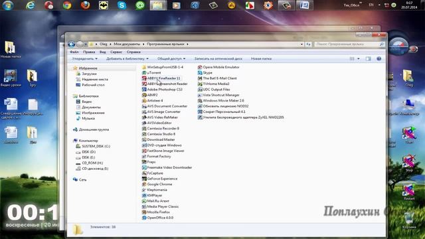Image resolution: width=425 pixels, height=239 pixels.
Task: Open Добавить в библиотеку dropdown
Action: click(x=127, y=58)
